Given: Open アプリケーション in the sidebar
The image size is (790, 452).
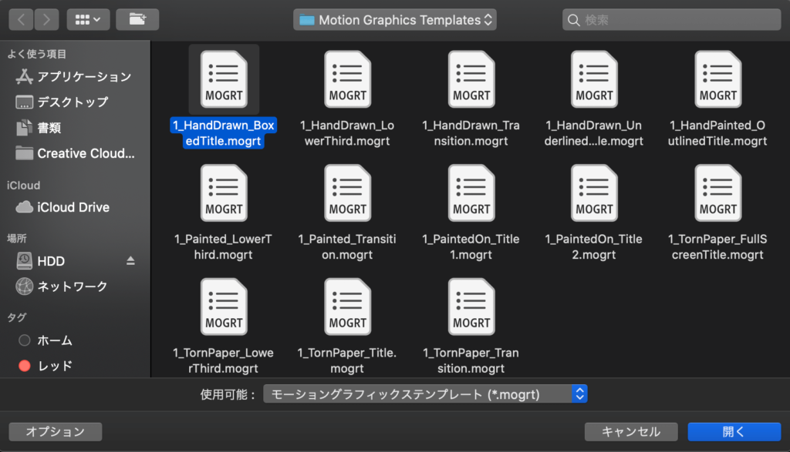Looking at the screenshot, I should pos(74,76).
